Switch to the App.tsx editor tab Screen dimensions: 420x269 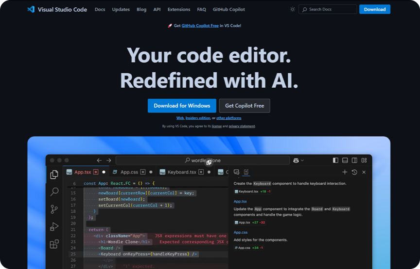pos(86,172)
